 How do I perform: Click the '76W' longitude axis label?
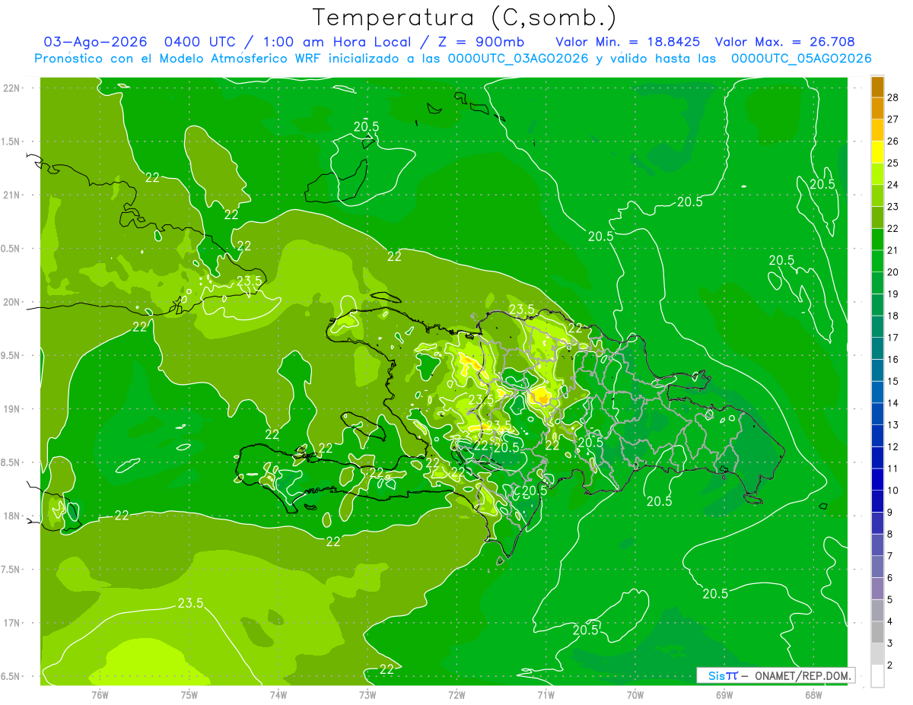coord(100,694)
